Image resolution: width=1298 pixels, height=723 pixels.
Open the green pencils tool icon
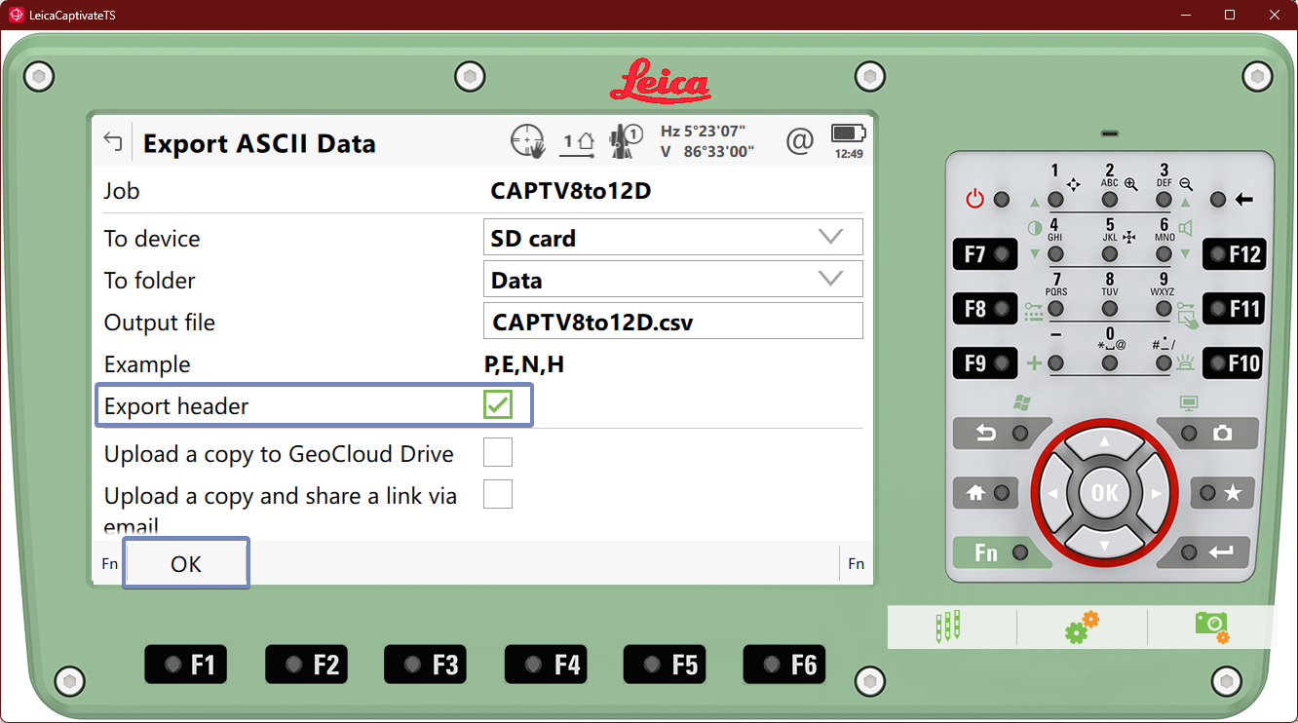(948, 626)
